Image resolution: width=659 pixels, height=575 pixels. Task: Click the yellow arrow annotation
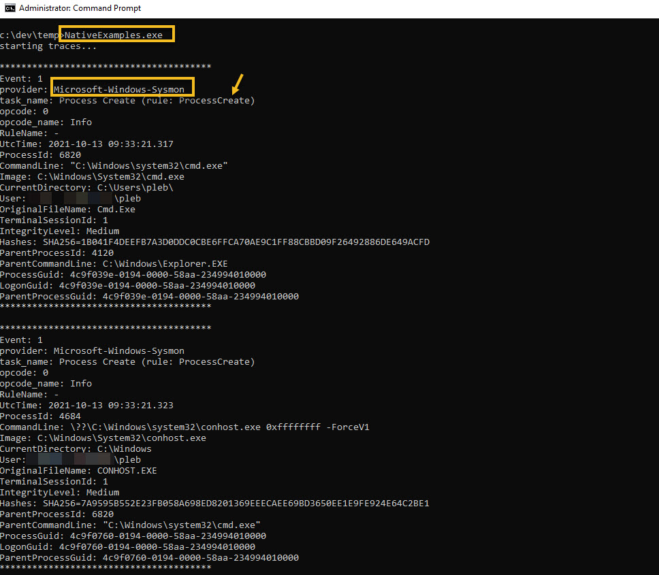238,83
